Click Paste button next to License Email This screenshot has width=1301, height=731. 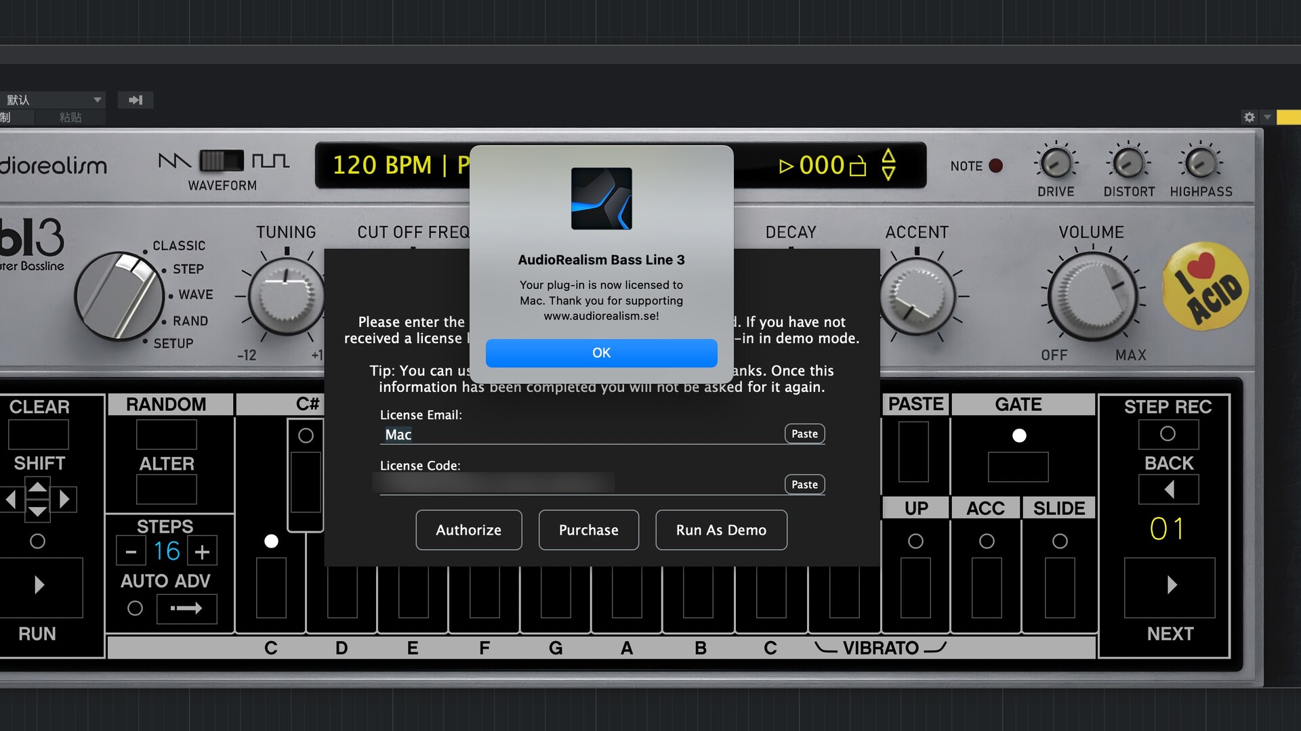point(804,434)
